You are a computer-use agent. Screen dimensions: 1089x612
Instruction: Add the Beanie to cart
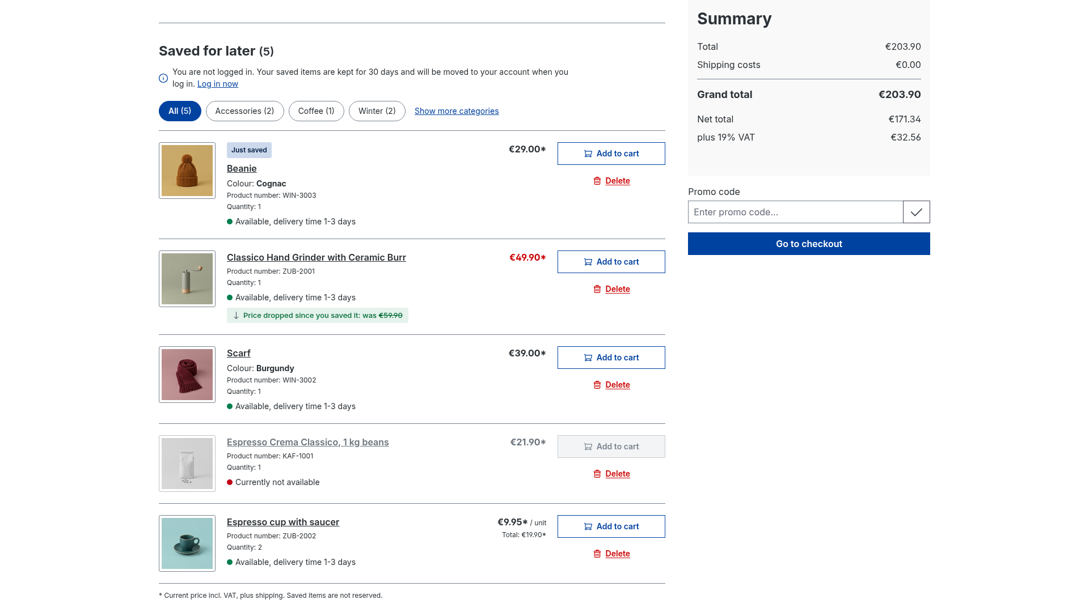611,154
